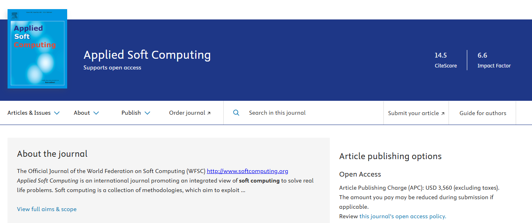The height and width of the screenshot is (223, 532).
Task: Click the 14.5 CiteScore value
Action: click(441, 55)
